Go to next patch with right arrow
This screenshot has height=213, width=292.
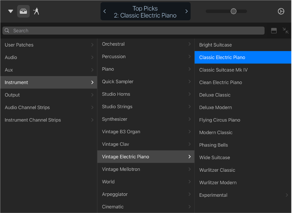pos(186,11)
